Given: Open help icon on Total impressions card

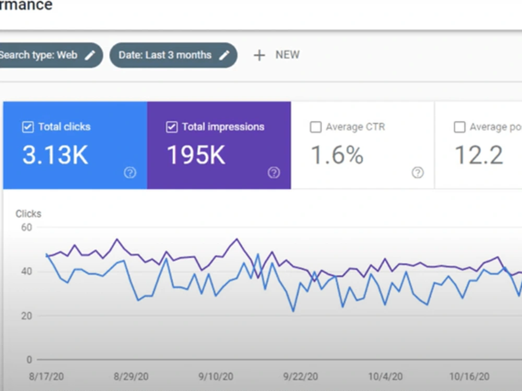Looking at the screenshot, I should 274,173.
